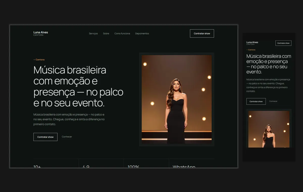
Task: Open the WhatsApp card in stats row
Action: coord(192,163)
